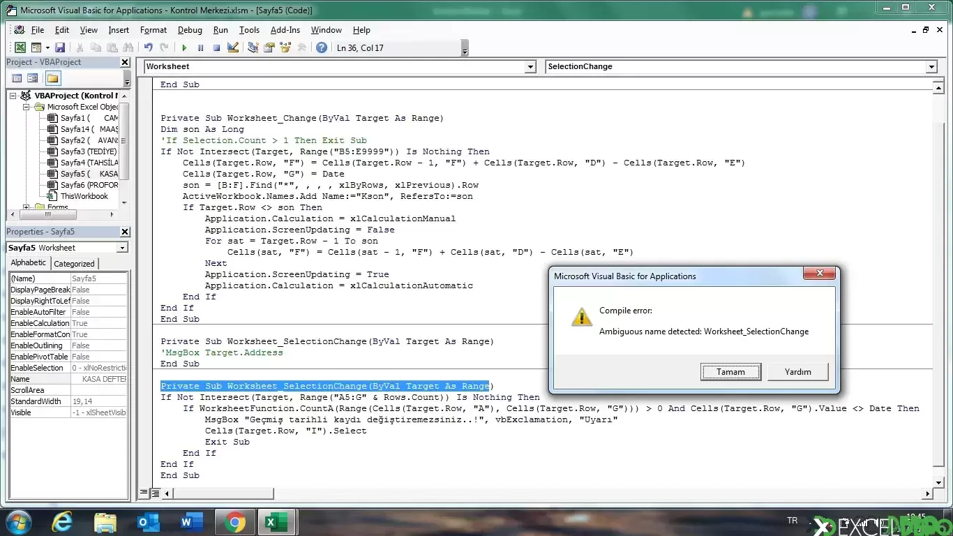Viewport: 953px width, 536px height.
Task: Open the Add-Ins menu
Action: pos(285,30)
